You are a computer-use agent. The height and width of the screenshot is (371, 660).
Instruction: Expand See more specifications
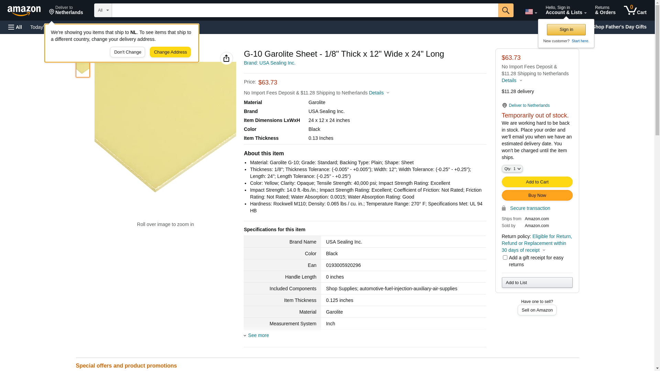(258, 335)
